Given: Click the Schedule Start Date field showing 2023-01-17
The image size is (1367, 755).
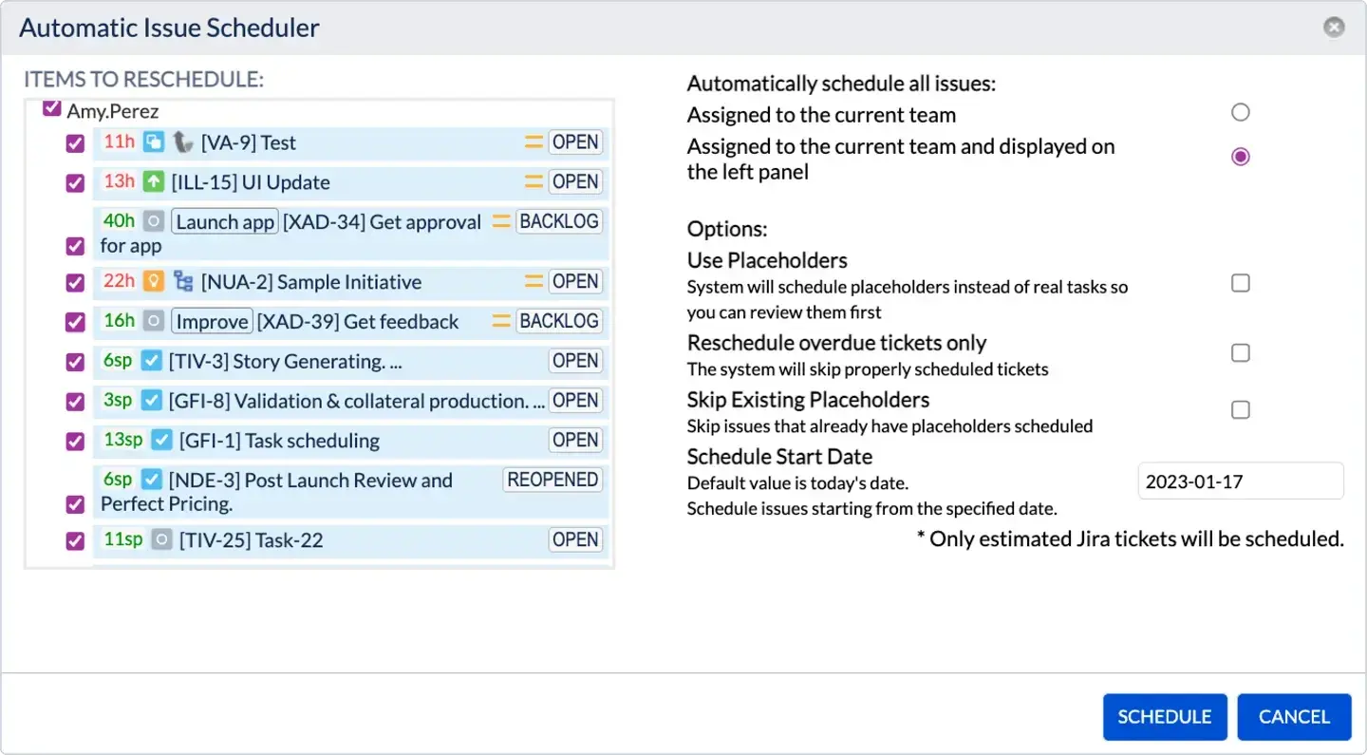Looking at the screenshot, I should (x=1240, y=481).
